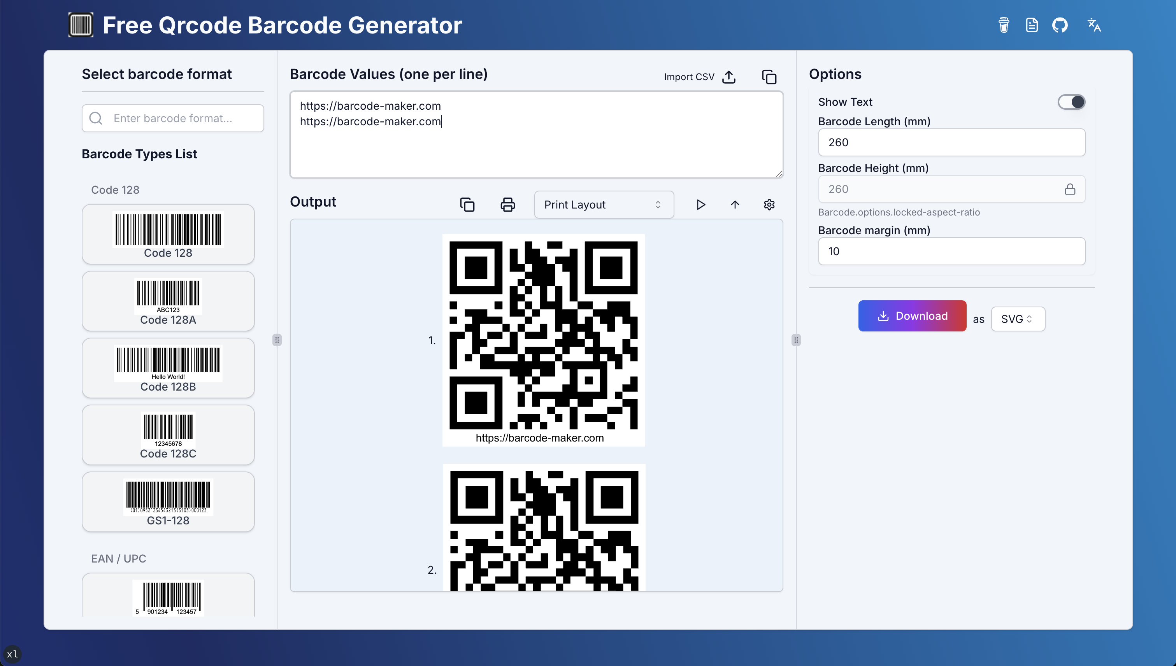Copy barcode values with the copy icon

pos(769,77)
